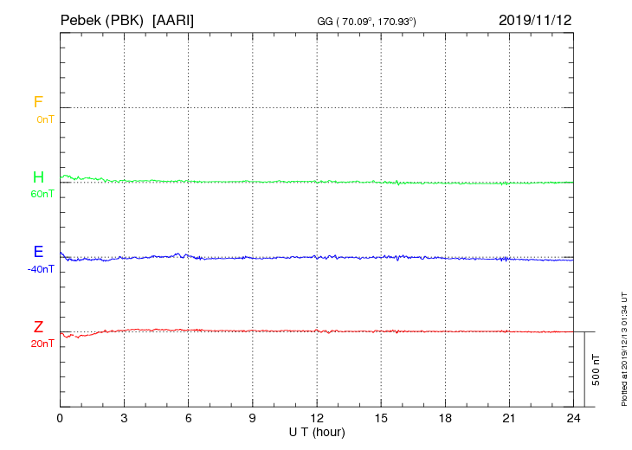Image resolution: width=632 pixels, height=450 pixels.
Task: Click the 20nT value under Z
Action: pos(42,344)
